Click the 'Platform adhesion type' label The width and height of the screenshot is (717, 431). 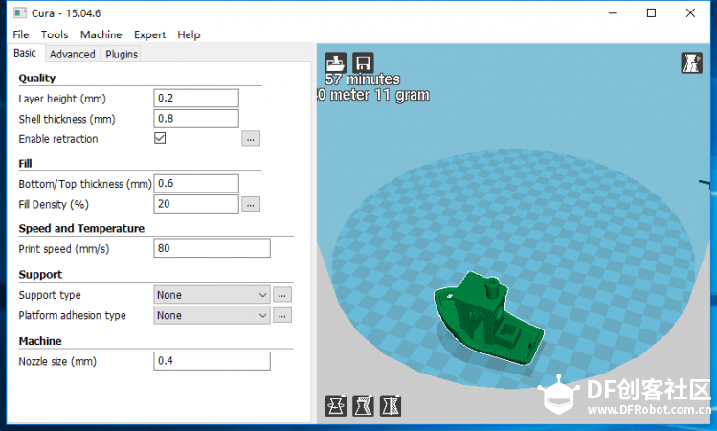click(x=72, y=316)
